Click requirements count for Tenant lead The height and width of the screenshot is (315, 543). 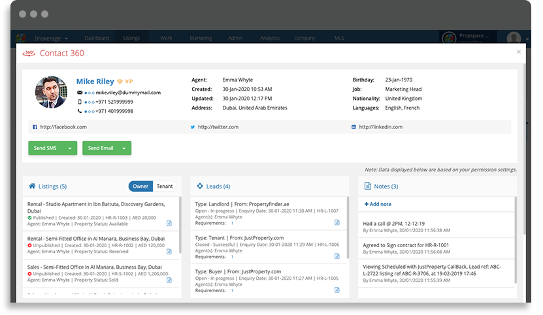pos(232,257)
